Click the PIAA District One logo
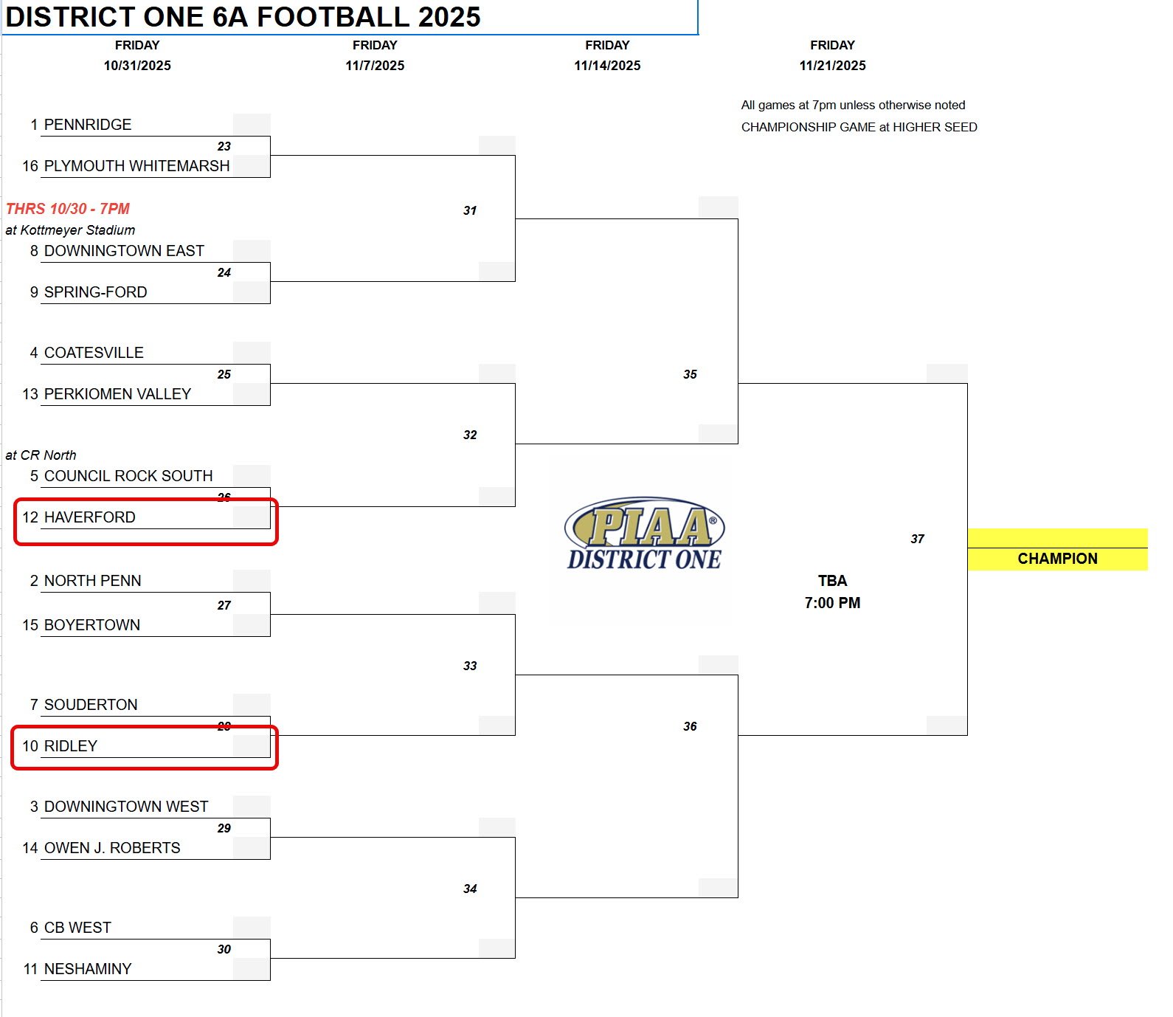Screen dimensions: 1173x1017 644,534
